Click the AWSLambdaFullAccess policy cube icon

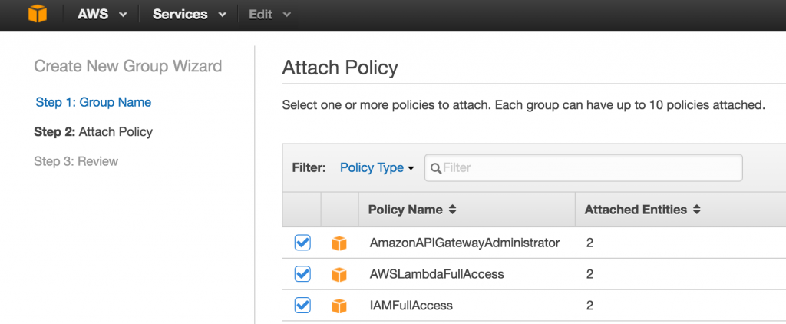[x=339, y=275]
